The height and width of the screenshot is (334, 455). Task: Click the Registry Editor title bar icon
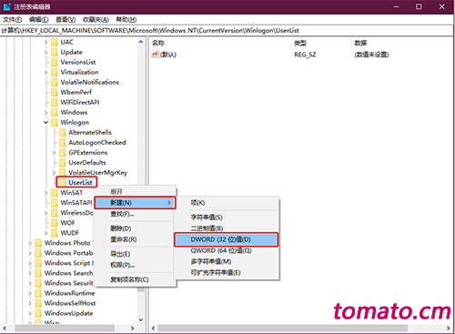pyautogui.click(x=6, y=6)
